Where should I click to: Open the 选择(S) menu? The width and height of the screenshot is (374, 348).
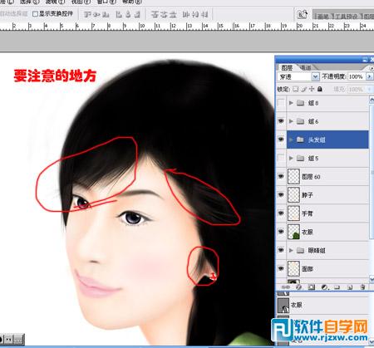point(30,2)
